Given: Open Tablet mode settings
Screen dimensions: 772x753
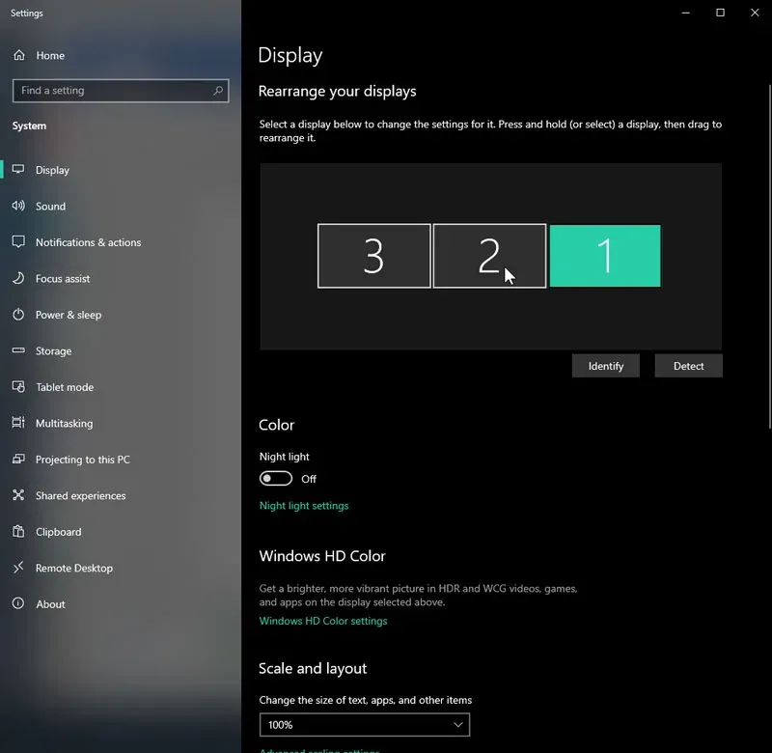Looking at the screenshot, I should coord(121,387).
